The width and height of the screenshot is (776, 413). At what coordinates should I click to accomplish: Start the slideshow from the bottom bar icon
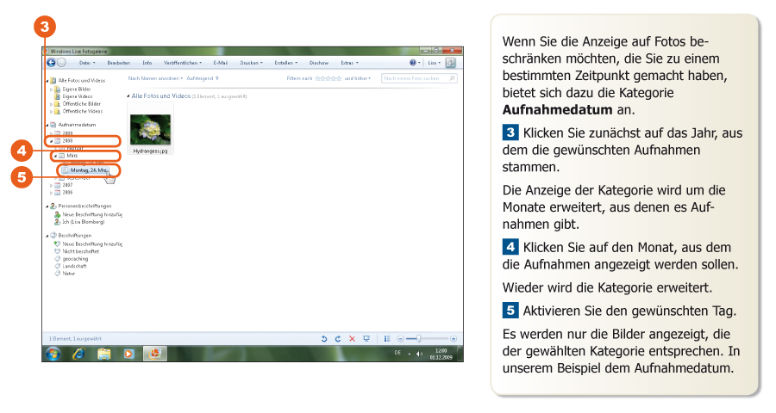pos(366,339)
